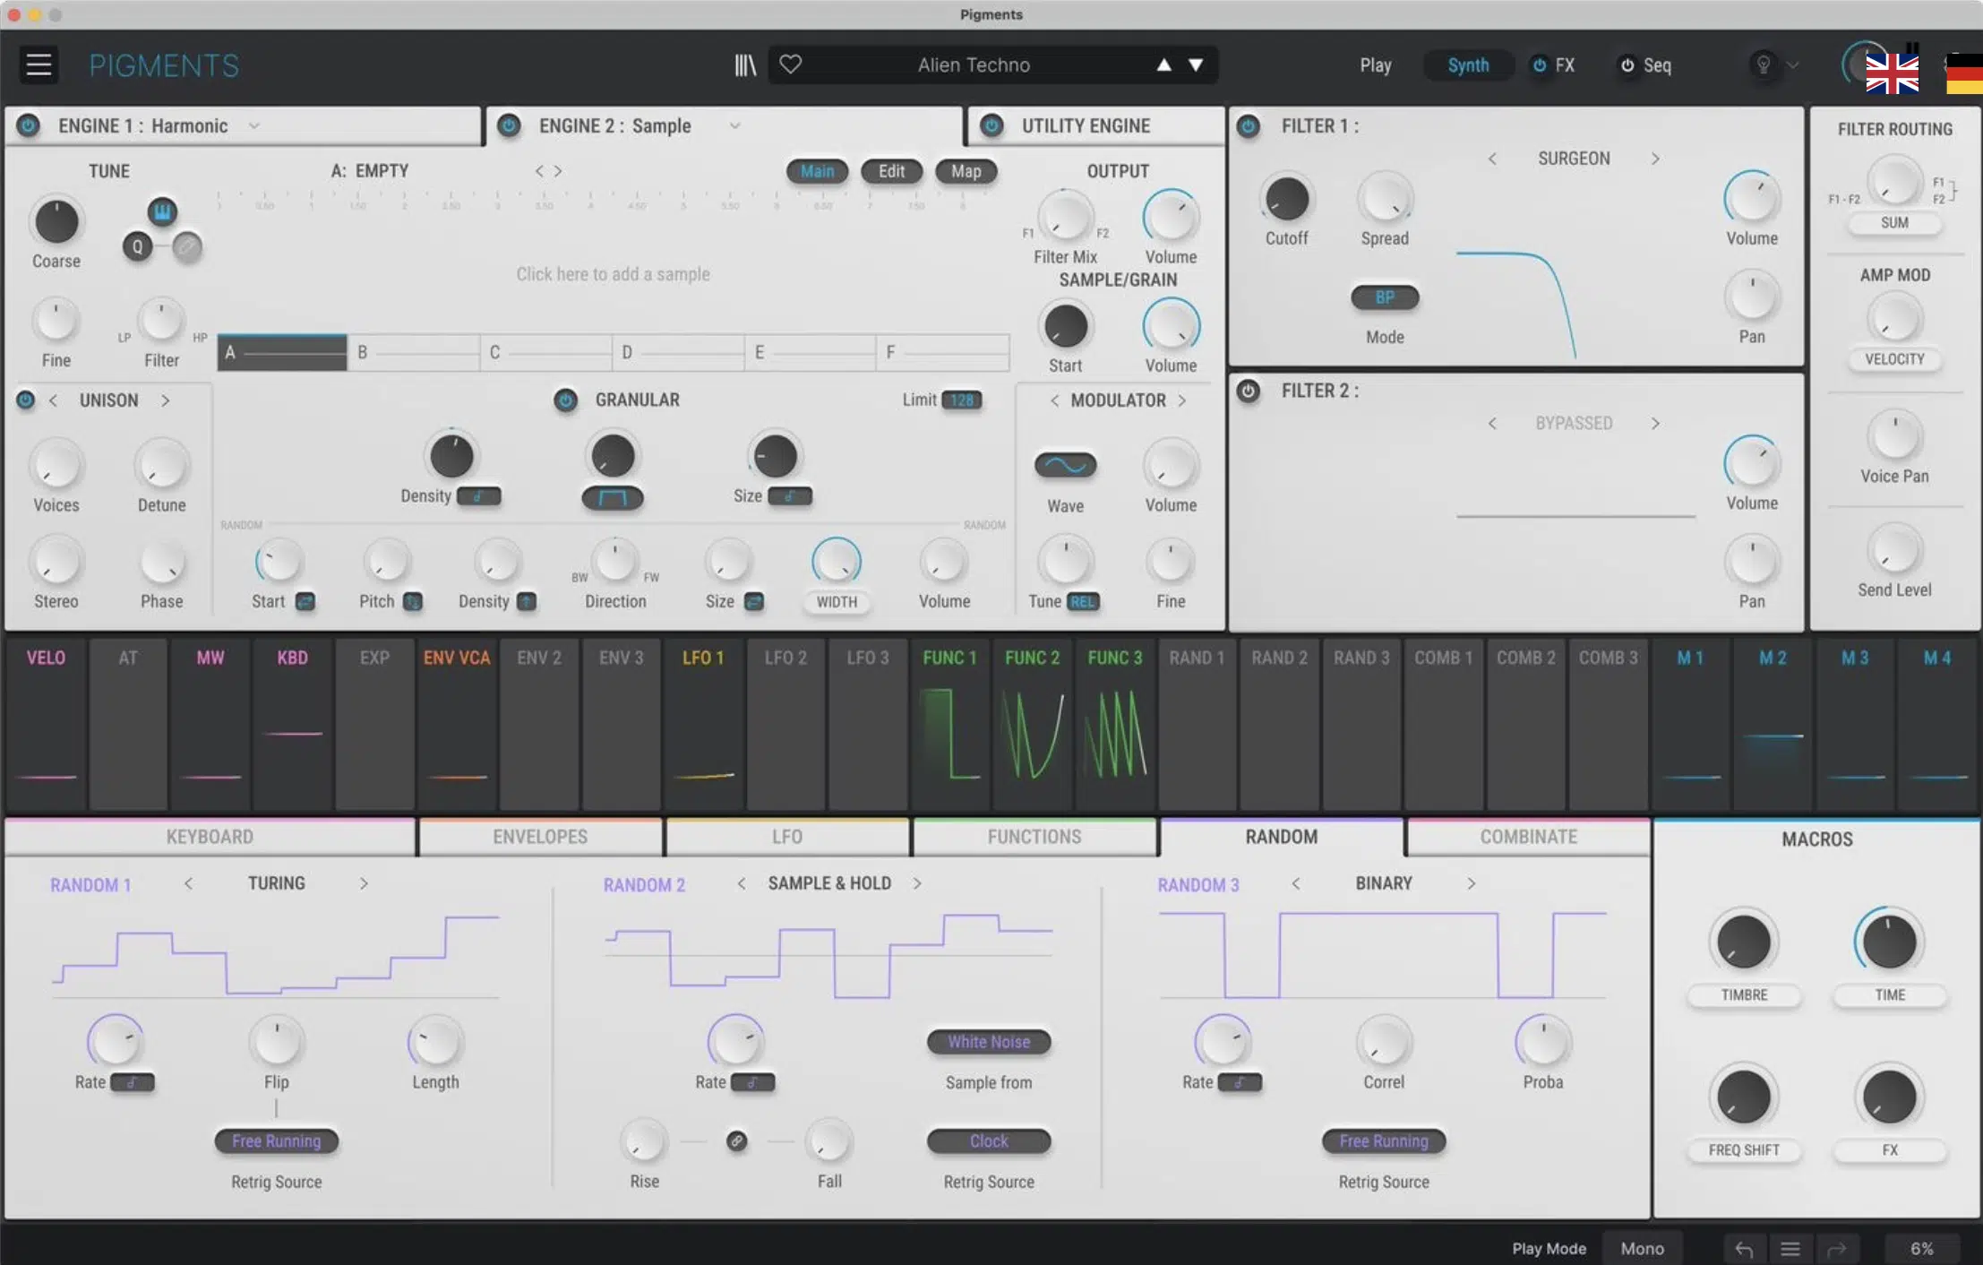Click Random 1 Rate sync icon
1983x1265 pixels.
tap(132, 1082)
